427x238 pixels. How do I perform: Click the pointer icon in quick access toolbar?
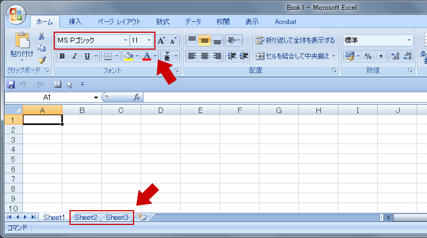[x=70, y=85]
